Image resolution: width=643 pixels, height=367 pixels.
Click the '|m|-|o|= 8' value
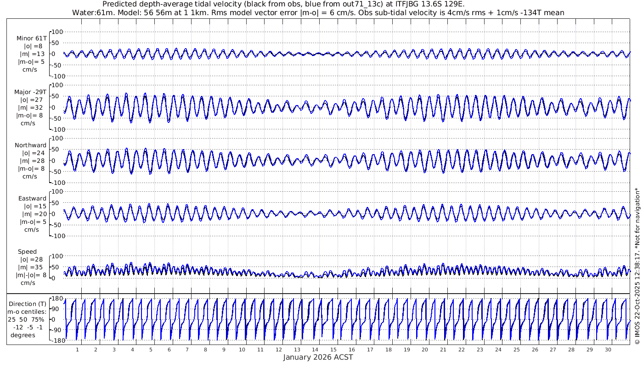(x=31, y=275)
